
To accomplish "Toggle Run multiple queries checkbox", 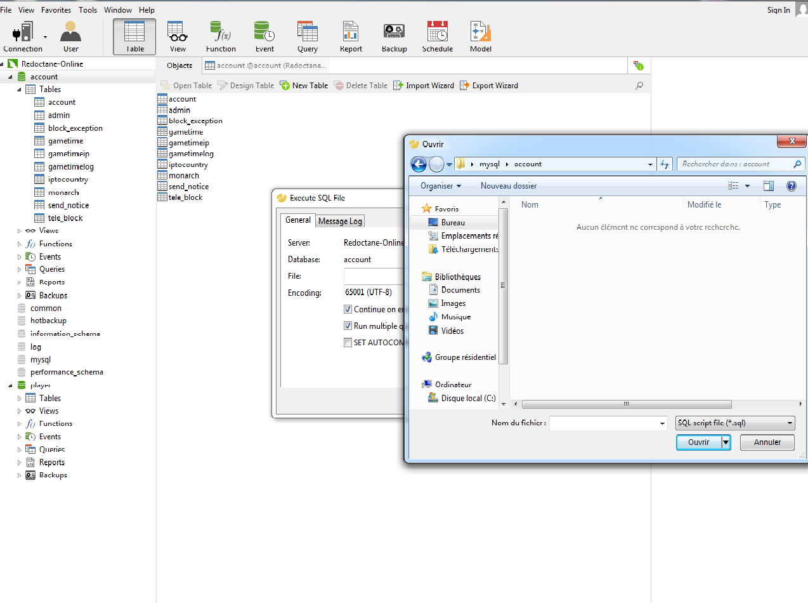I will [348, 326].
